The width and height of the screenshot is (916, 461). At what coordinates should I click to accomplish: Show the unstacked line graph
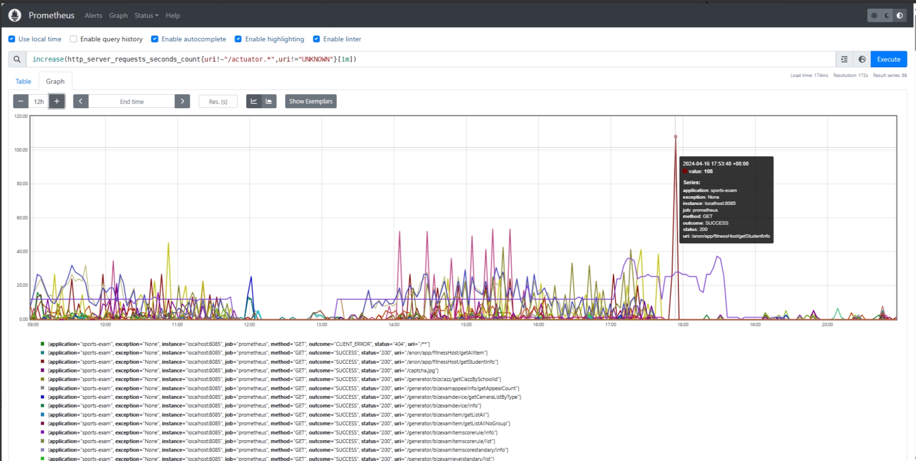[x=254, y=101]
